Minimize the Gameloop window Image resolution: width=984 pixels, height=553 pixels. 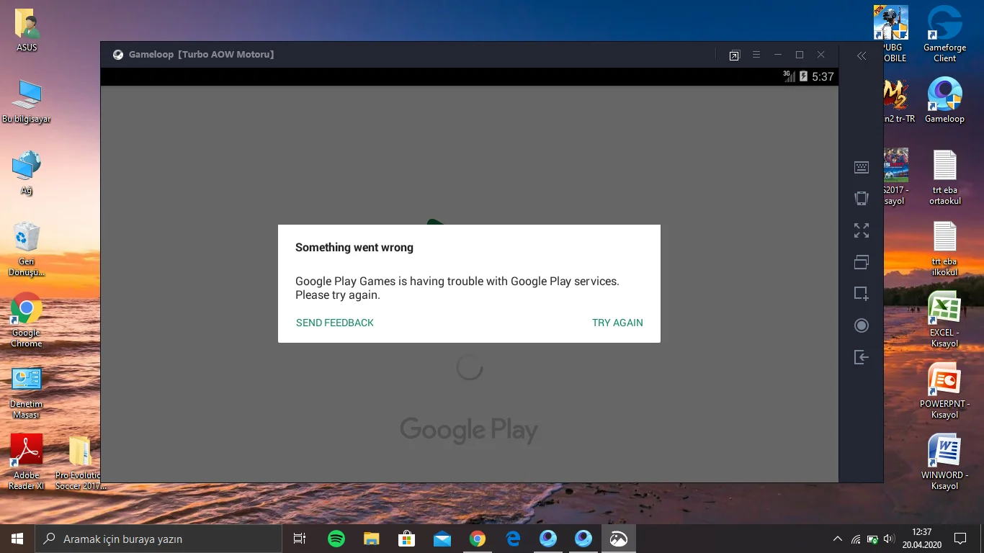(778, 55)
